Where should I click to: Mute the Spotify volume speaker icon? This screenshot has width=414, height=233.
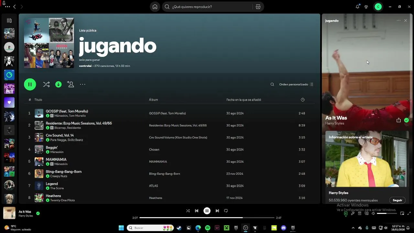coord(374,214)
